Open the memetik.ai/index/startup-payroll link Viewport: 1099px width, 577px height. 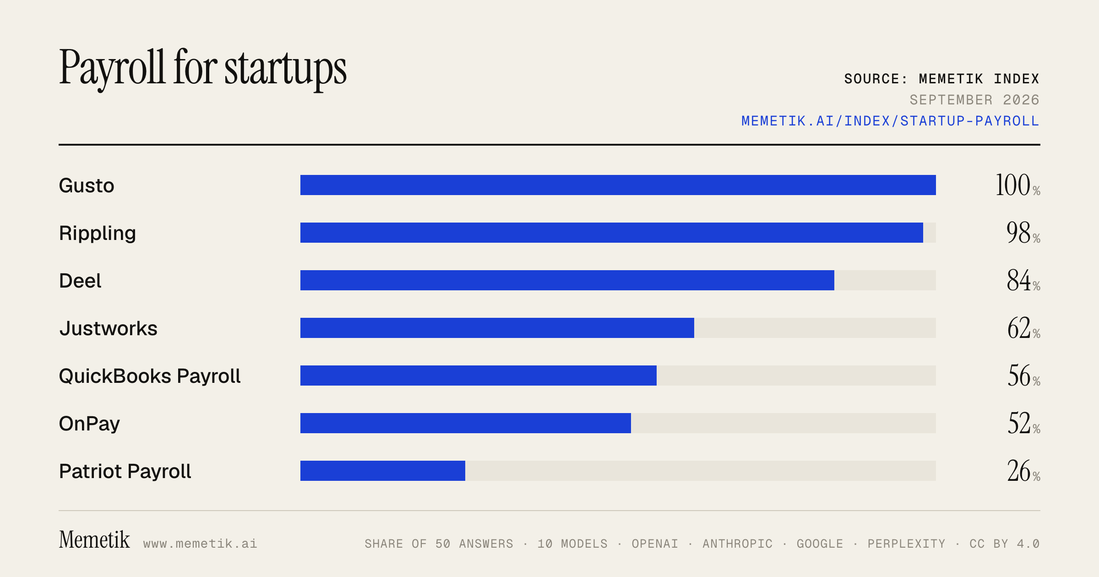tap(890, 121)
